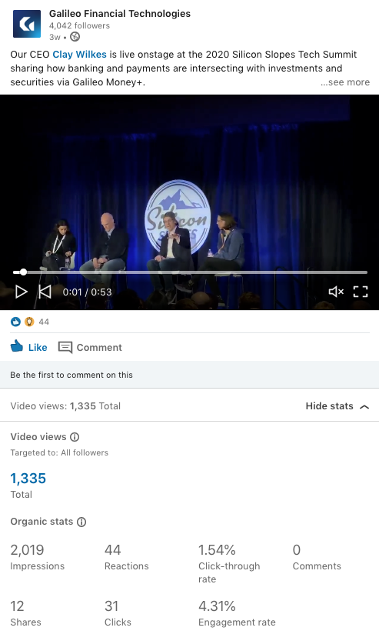Click the 'Video views: 1,335 Total' summary
The height and width of the screenshot is (644, 379).
pos(65,406)
